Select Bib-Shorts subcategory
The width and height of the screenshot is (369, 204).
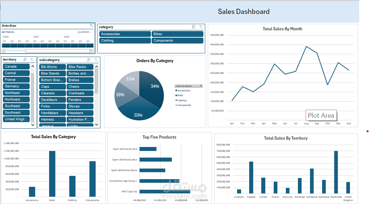[x=52, y=67]
